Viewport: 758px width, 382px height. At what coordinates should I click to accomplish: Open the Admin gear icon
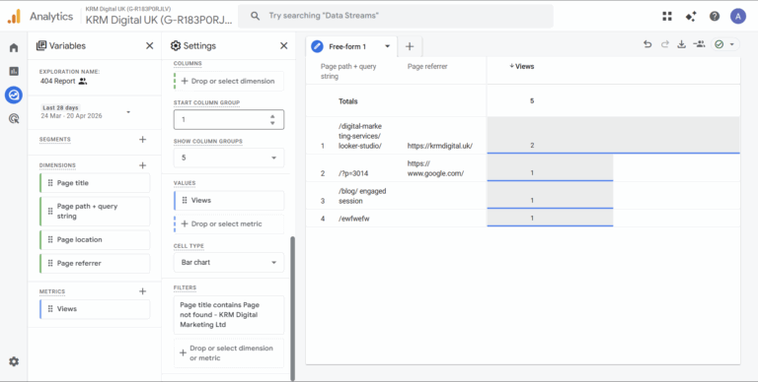(14, 361)
